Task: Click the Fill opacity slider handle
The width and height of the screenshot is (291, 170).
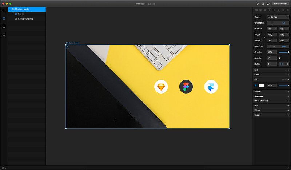Action: point(288,86)
